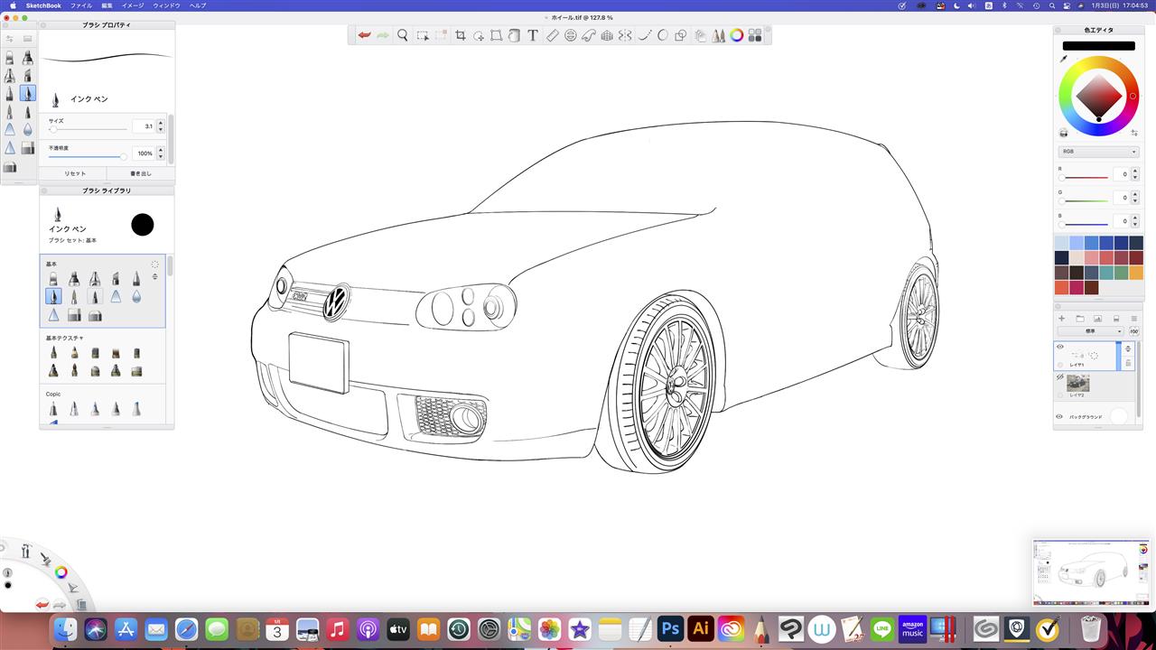Click the screenshot preview thumbnail
This screenshot has width=1156, height=650.
point(1093,572)
